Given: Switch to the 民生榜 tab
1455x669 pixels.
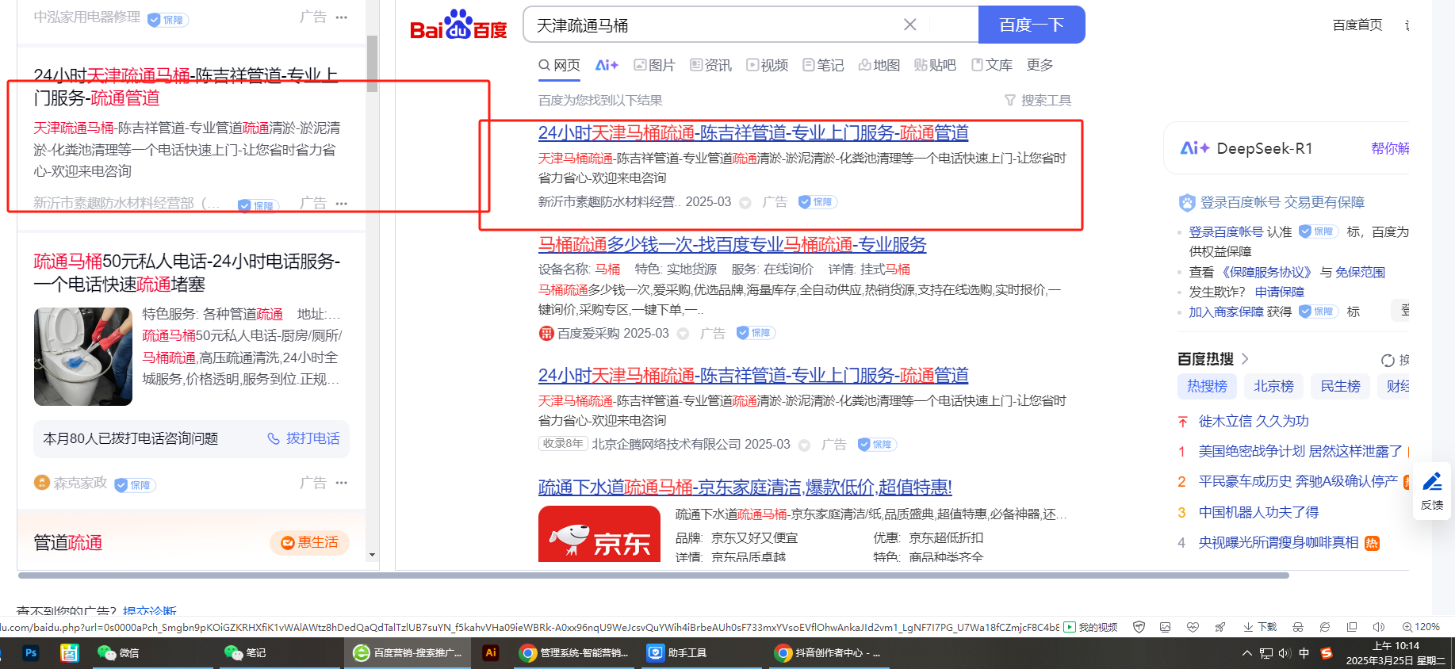Looking at the screenshot, I should coord(1340,387).
